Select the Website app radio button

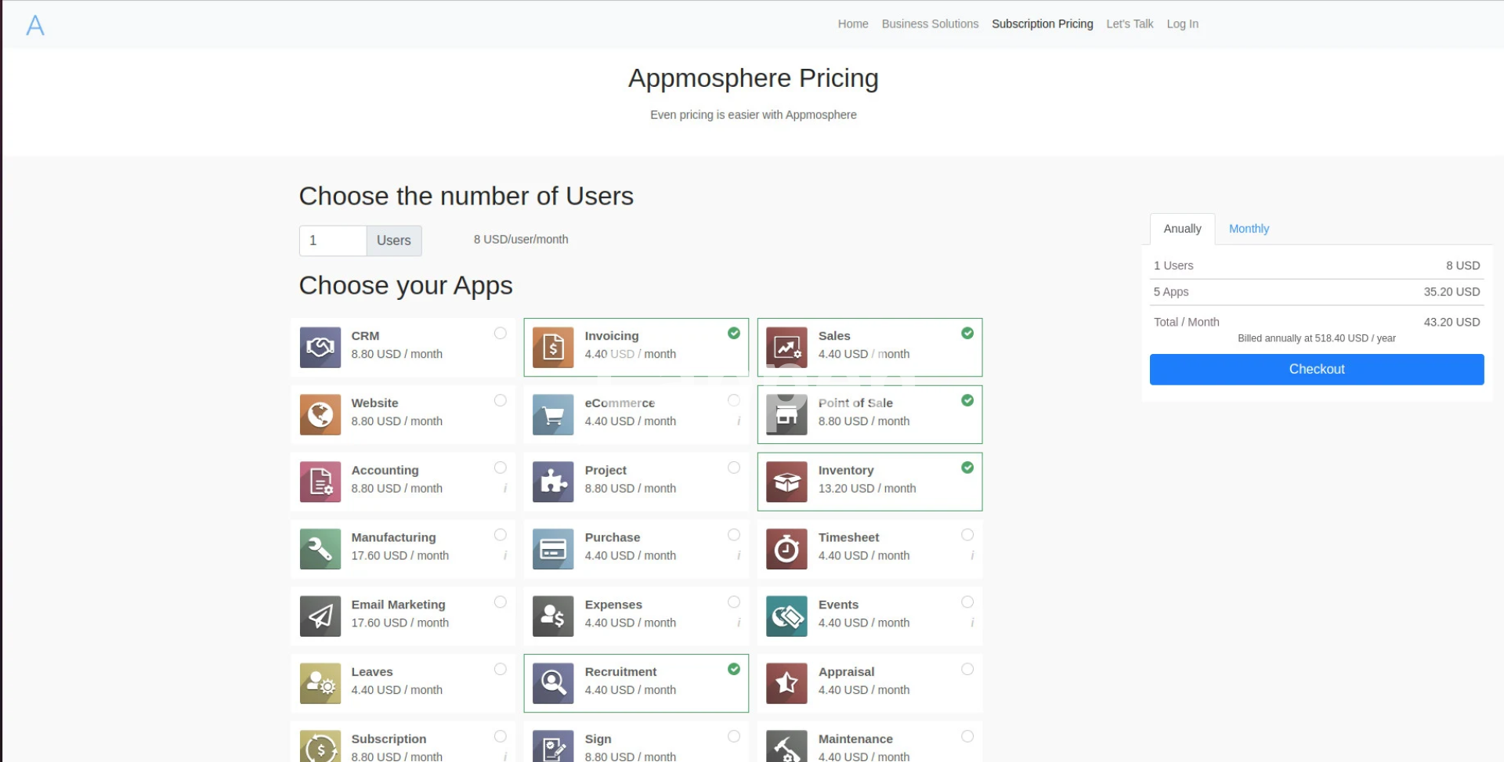500,401
